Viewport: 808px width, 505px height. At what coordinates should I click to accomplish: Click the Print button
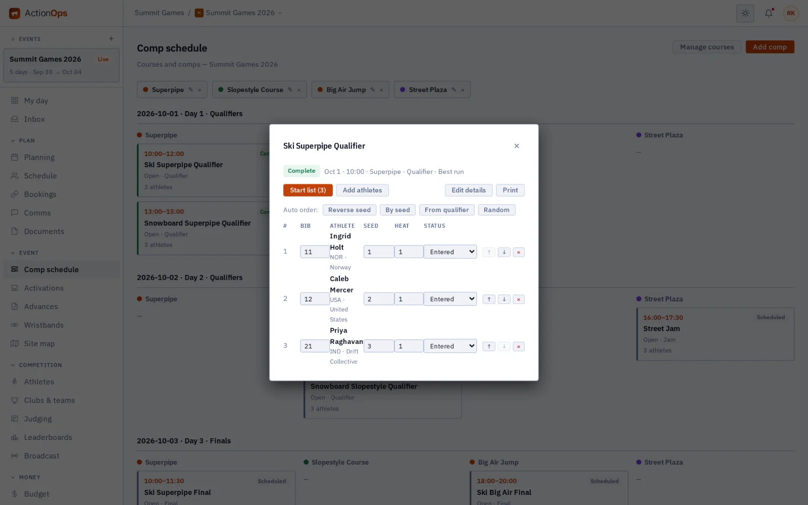(x=510, y=190)
